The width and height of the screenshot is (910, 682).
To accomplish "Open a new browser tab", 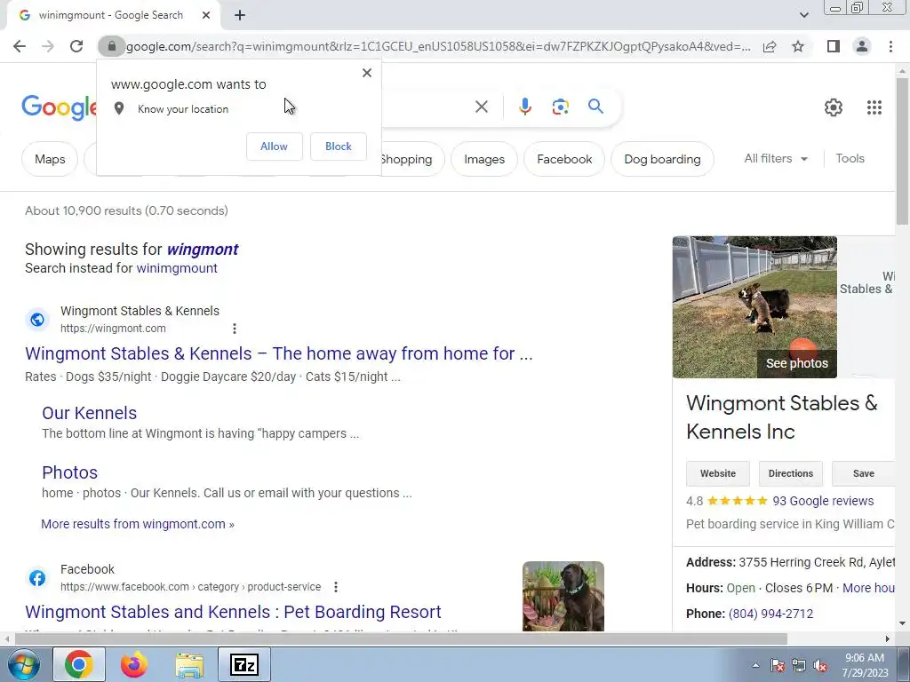I will [240, 16].
